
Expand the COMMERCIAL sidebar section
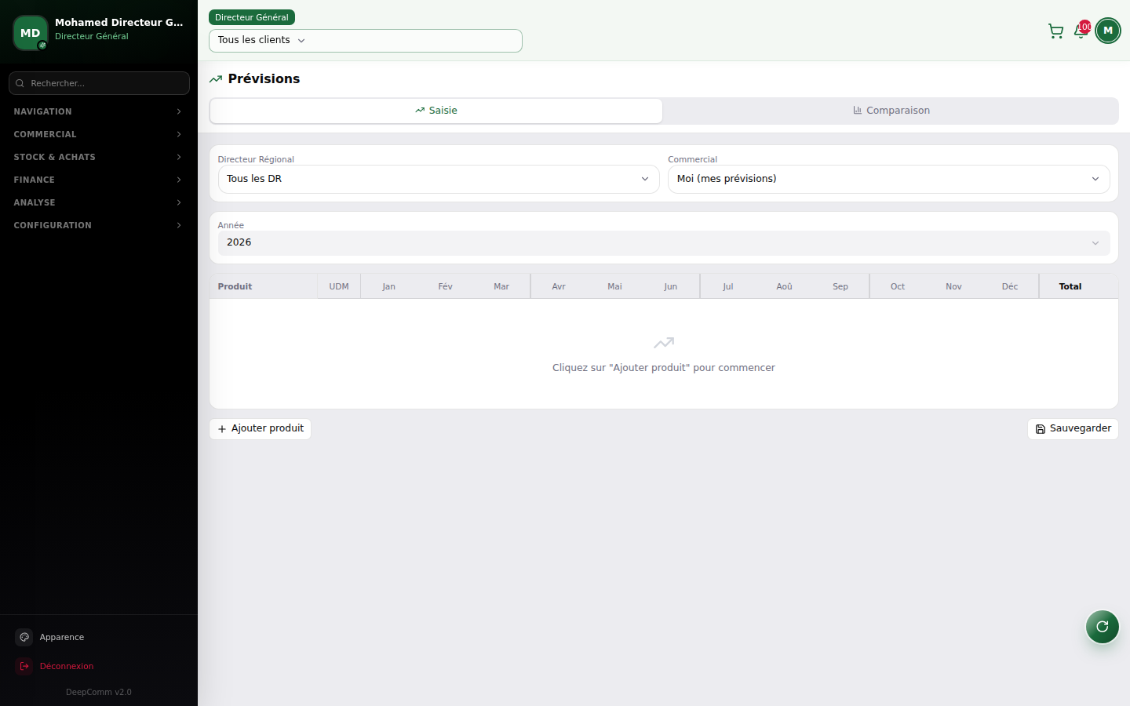pos(99,134)
